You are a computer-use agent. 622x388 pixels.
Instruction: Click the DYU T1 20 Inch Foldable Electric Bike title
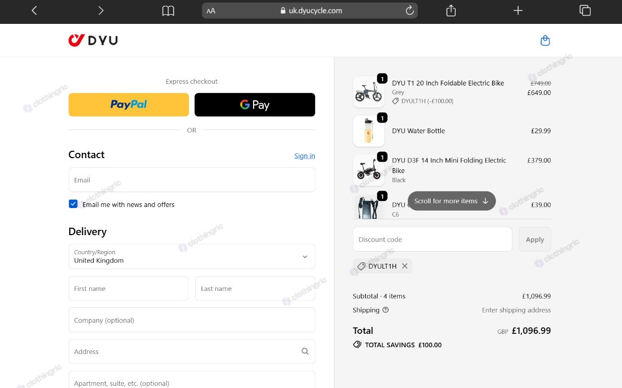coord(448,83)
